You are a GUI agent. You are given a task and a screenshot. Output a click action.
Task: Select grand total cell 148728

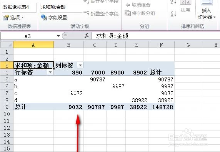click(x=161, y=107)
